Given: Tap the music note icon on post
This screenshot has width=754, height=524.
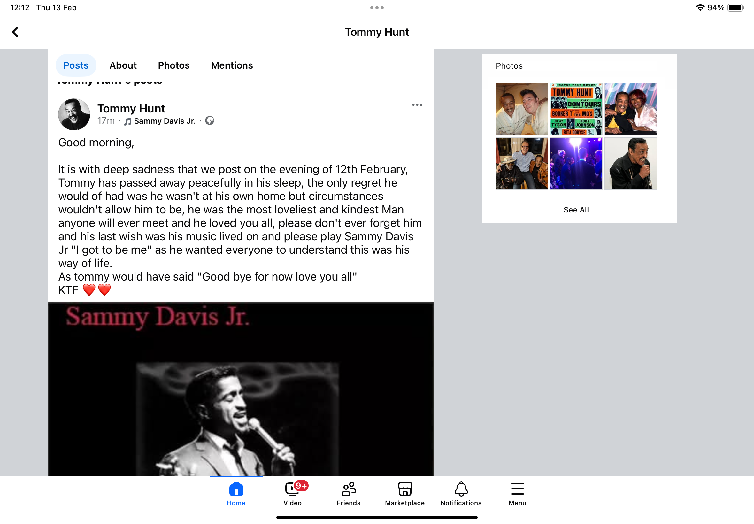Looking at the screenshot, I should click(x=128, y=121).
